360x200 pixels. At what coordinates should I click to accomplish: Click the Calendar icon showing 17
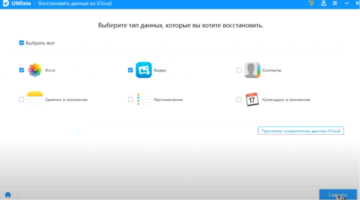tap(252, 99)
